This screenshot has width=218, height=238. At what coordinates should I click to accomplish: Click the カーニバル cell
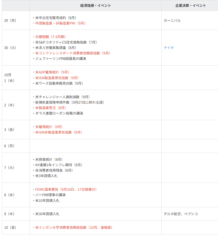(172, 20)
